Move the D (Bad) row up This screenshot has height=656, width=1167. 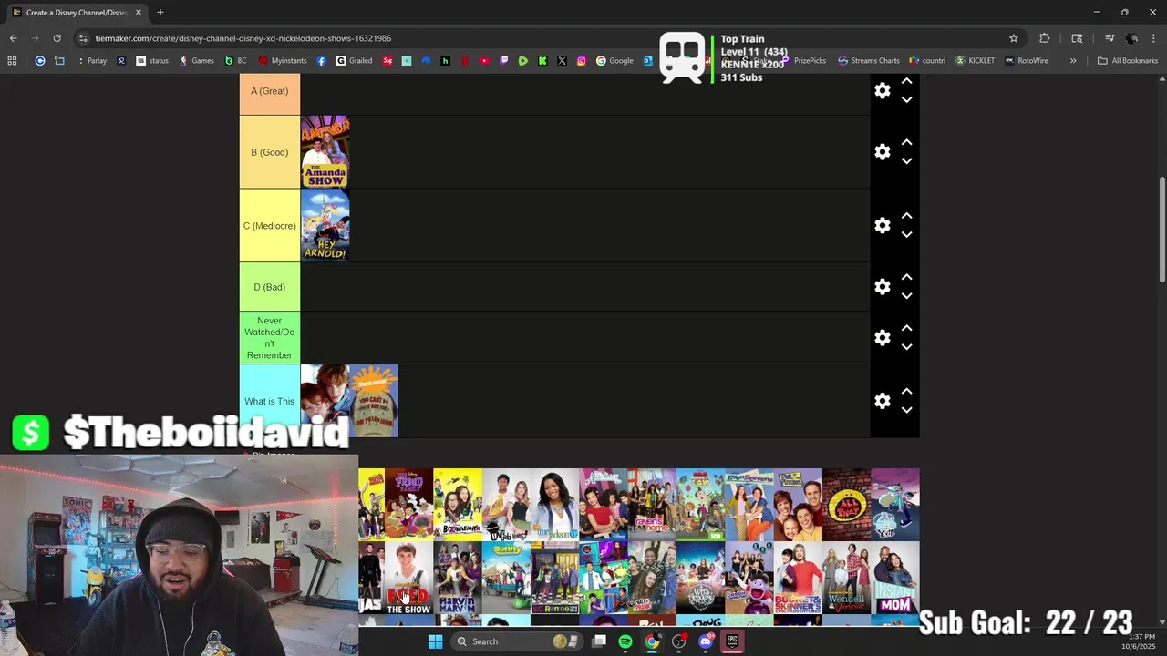click(x=906, y=278)
